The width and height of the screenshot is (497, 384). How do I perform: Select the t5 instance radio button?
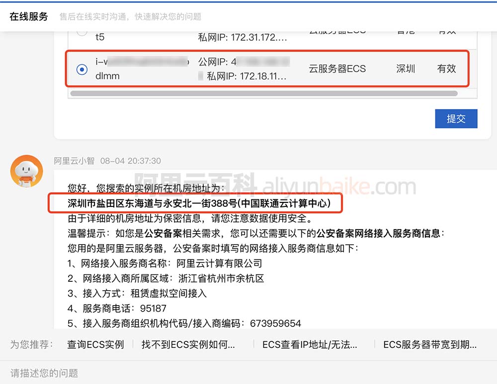coord(82,33)
